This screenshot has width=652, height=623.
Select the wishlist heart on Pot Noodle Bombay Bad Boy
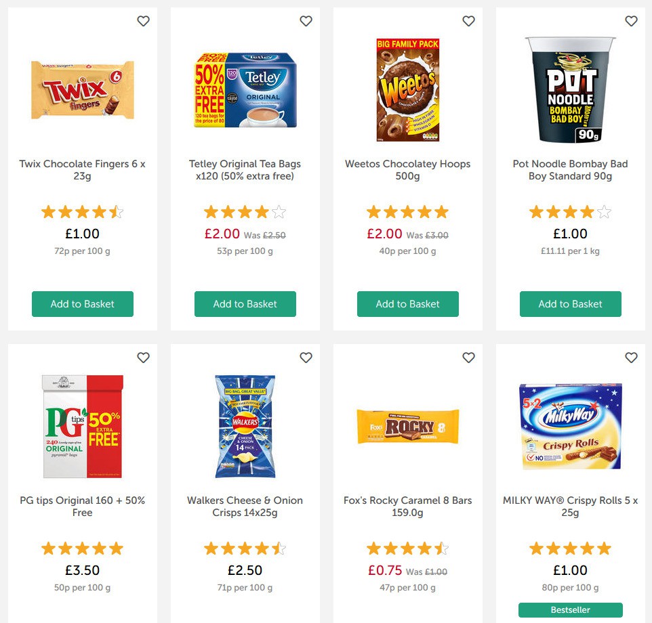point(631,21)
